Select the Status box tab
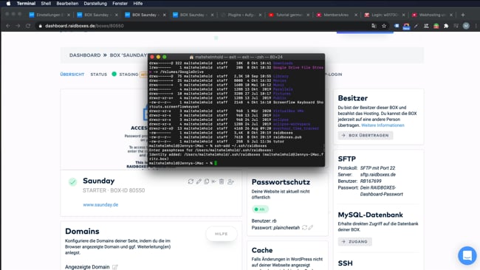Viewport: 480px width, 270px height. tap(98, 75)
